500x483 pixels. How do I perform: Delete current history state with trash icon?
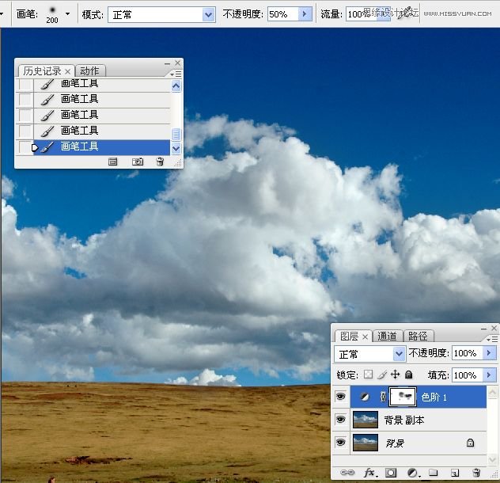point(160,162)
